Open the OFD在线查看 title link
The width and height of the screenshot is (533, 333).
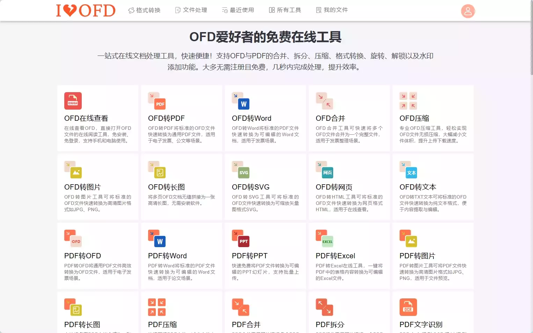click(x=86, y=118)
